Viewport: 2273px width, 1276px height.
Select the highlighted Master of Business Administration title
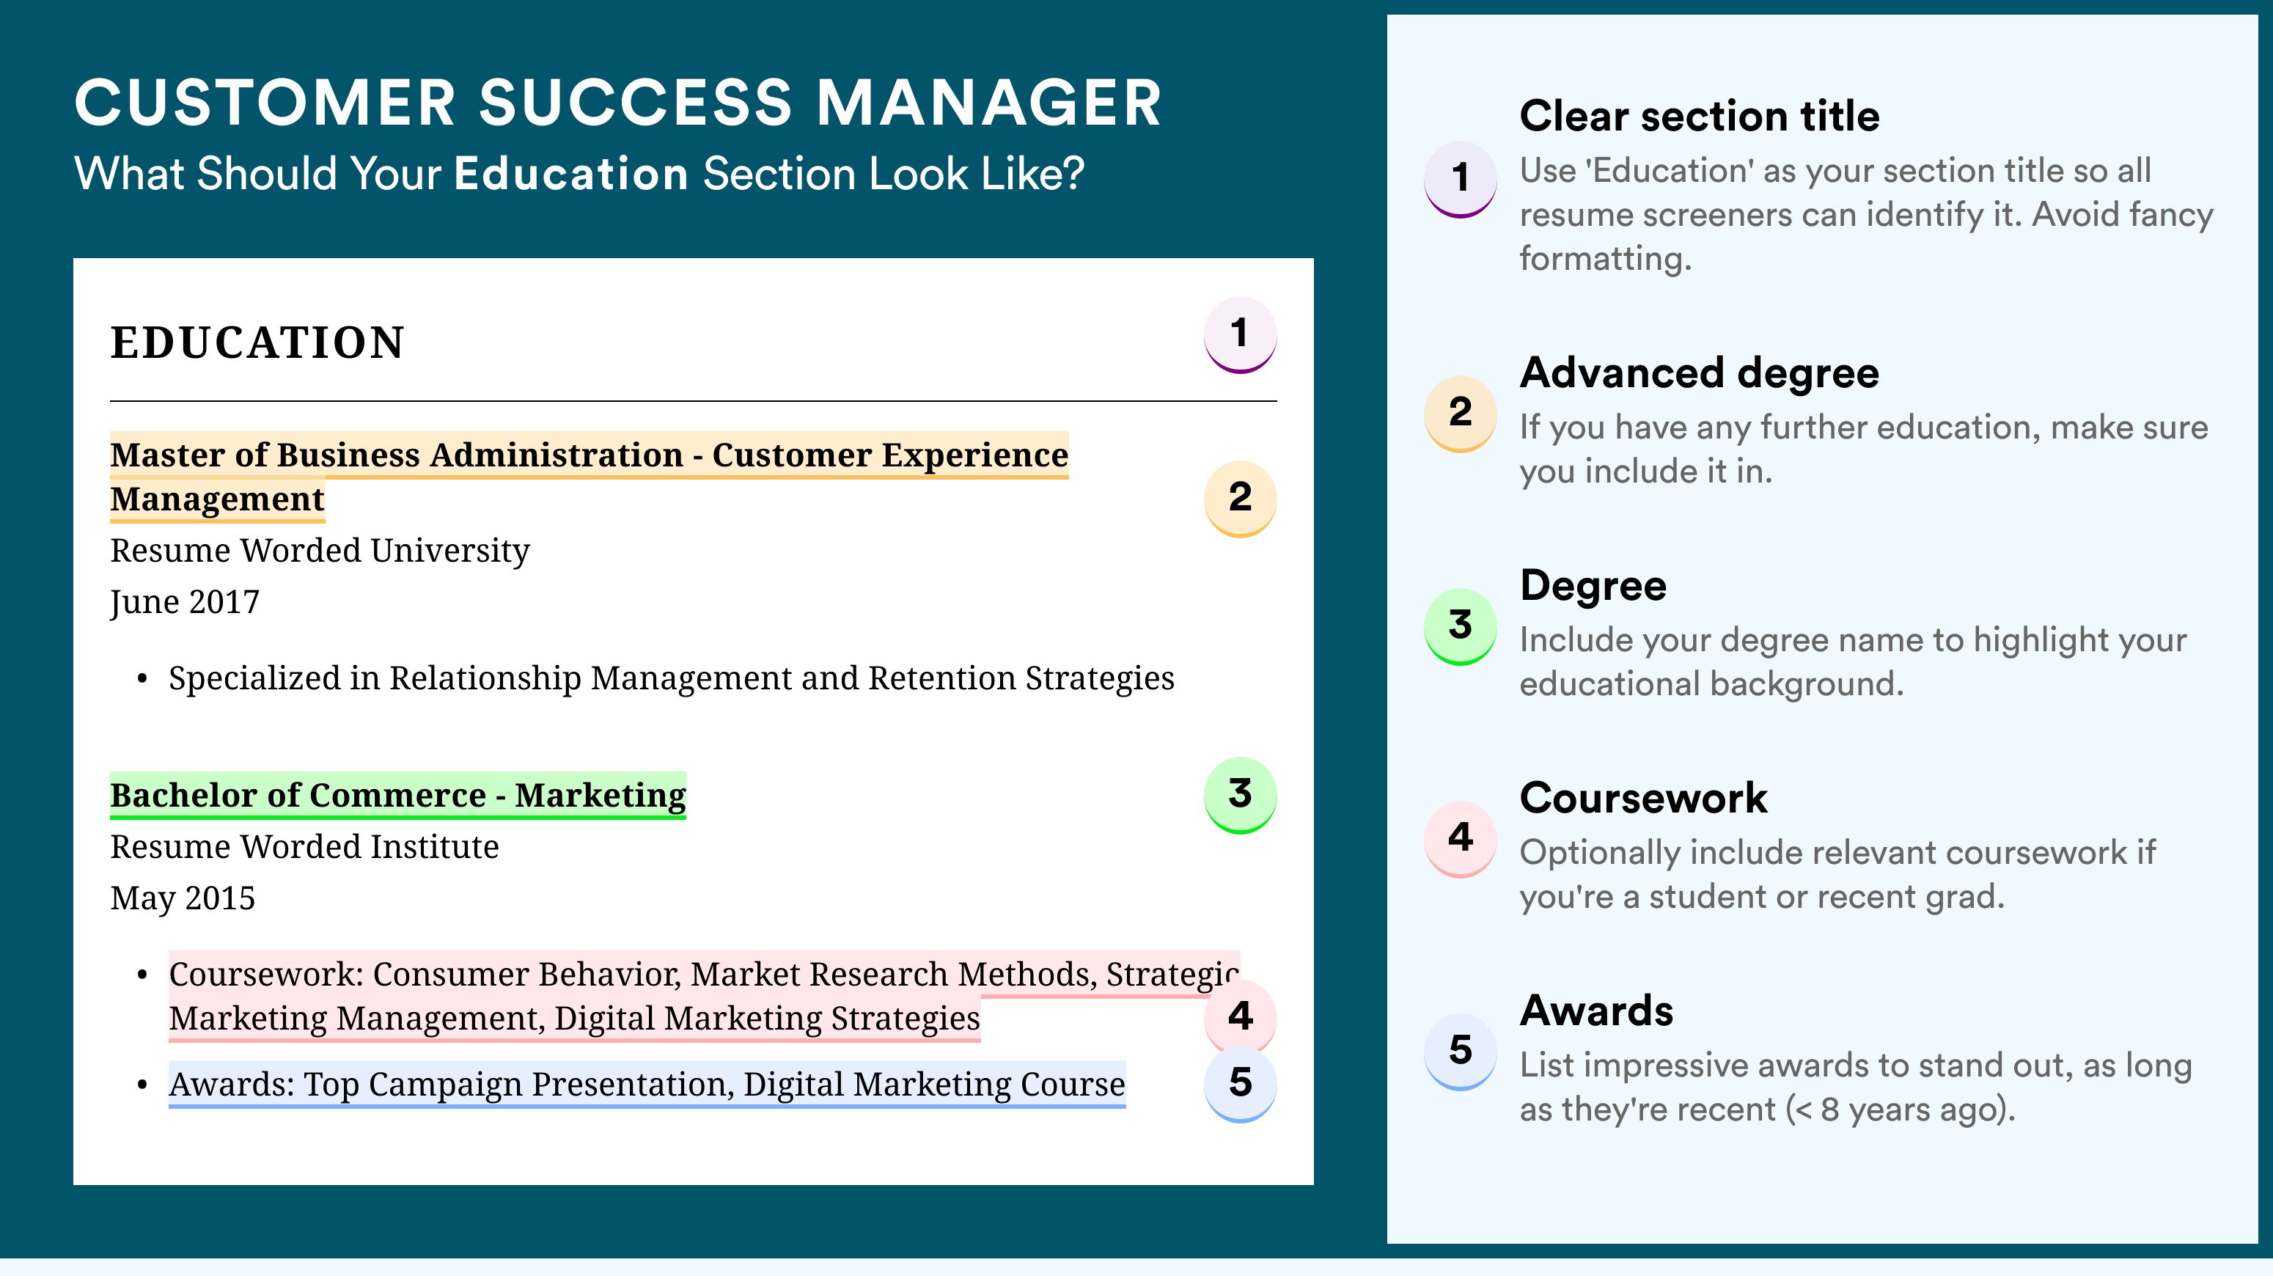click(x=589, y=477)
